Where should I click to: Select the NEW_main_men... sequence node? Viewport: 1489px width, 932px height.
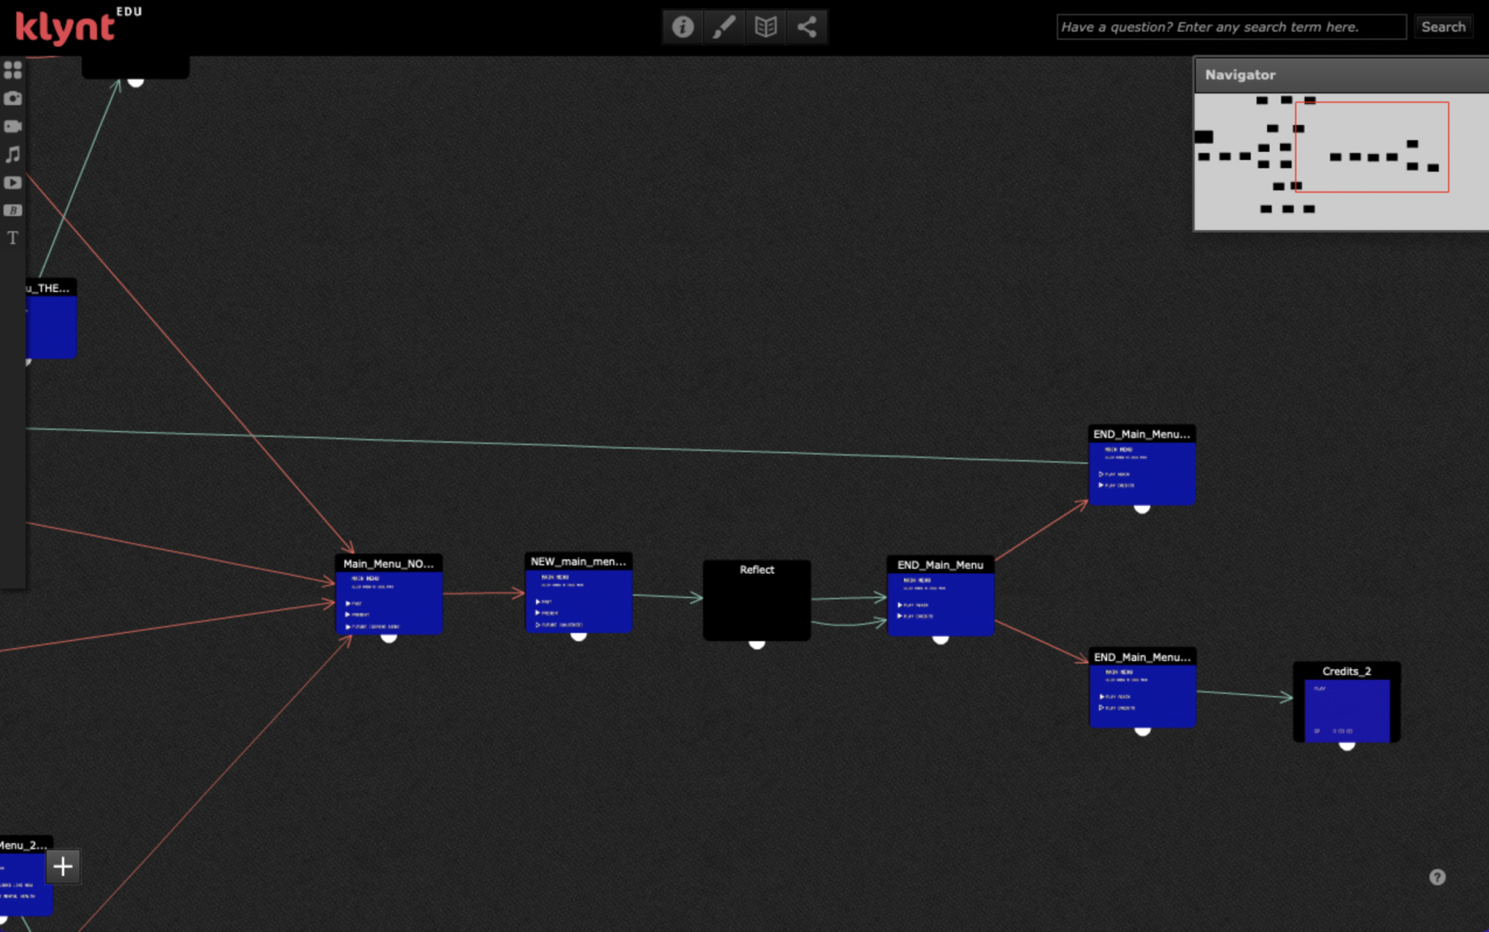pyautogui.click(x=578, y=593)
